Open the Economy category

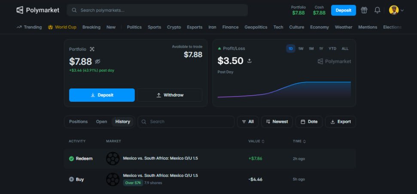pos(320,27)
